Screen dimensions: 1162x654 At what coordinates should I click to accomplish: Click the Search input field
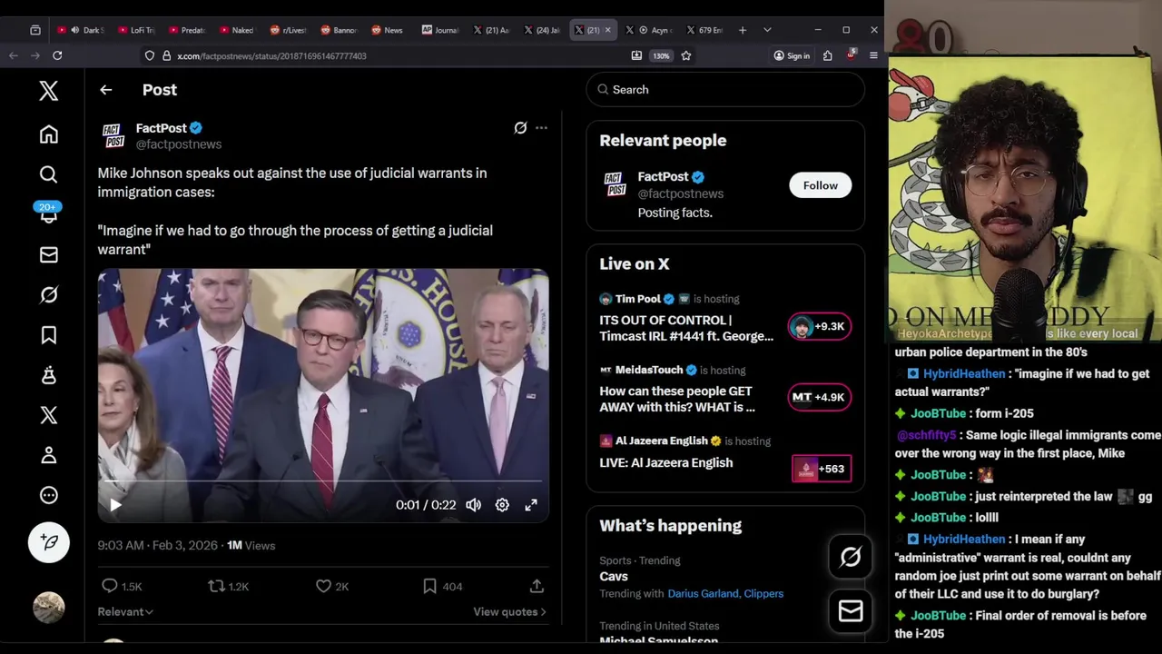[725, 90]
